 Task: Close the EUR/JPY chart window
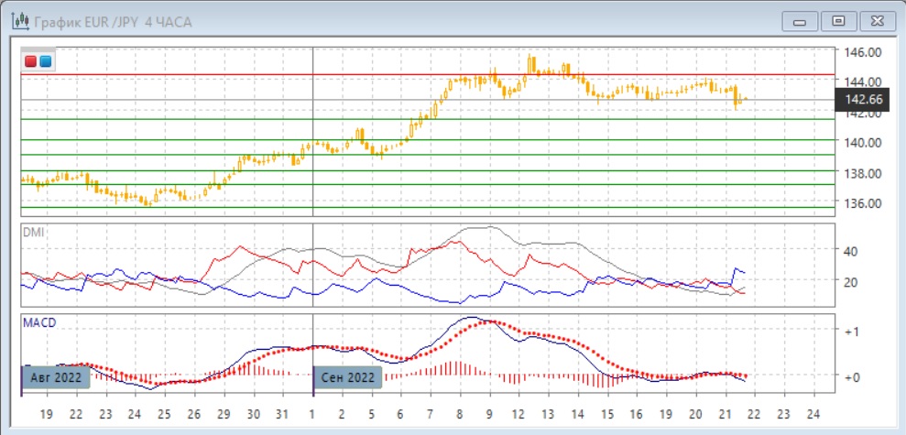click(872, 20)
